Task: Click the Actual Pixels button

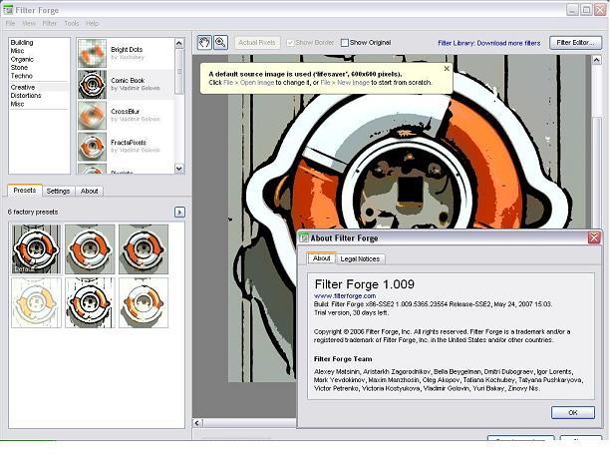Action: [x=257, y=43]
